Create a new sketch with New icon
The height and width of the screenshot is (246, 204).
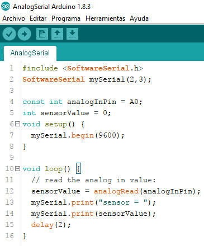pyautogui.click(x=42, y=34)
